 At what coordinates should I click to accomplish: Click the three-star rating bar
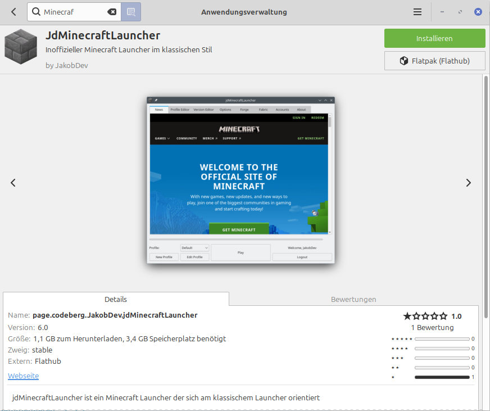click(x=442, y=358)
